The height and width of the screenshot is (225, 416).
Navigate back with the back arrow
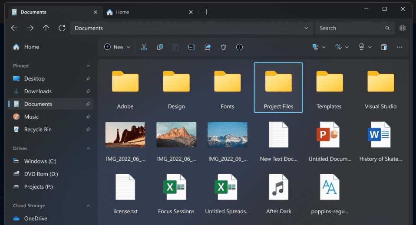tap(14, 28)
